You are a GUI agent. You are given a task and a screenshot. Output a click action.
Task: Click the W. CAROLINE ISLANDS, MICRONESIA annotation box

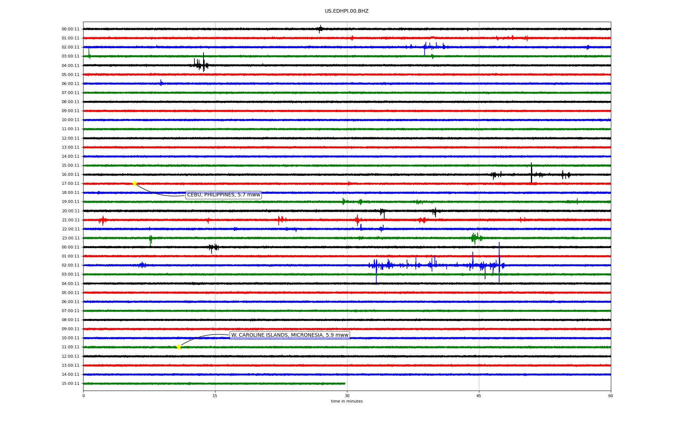(x=290, y=335)
